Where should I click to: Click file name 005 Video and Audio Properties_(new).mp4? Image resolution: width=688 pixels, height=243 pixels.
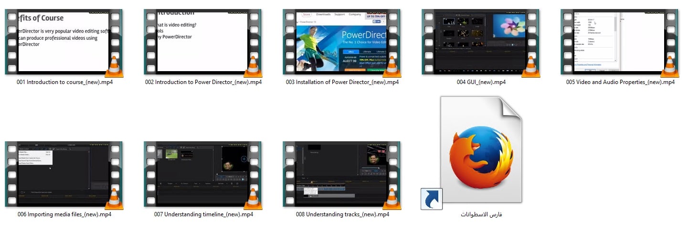tap(620, 82)
